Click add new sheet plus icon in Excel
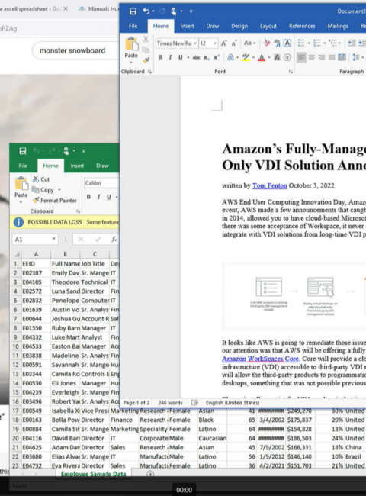This screenshot has height=496, width=366. (x=150, y=474)
